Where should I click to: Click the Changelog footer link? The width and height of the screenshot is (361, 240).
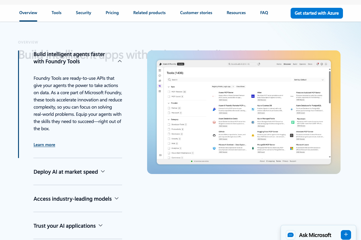(x=270, y=161)
